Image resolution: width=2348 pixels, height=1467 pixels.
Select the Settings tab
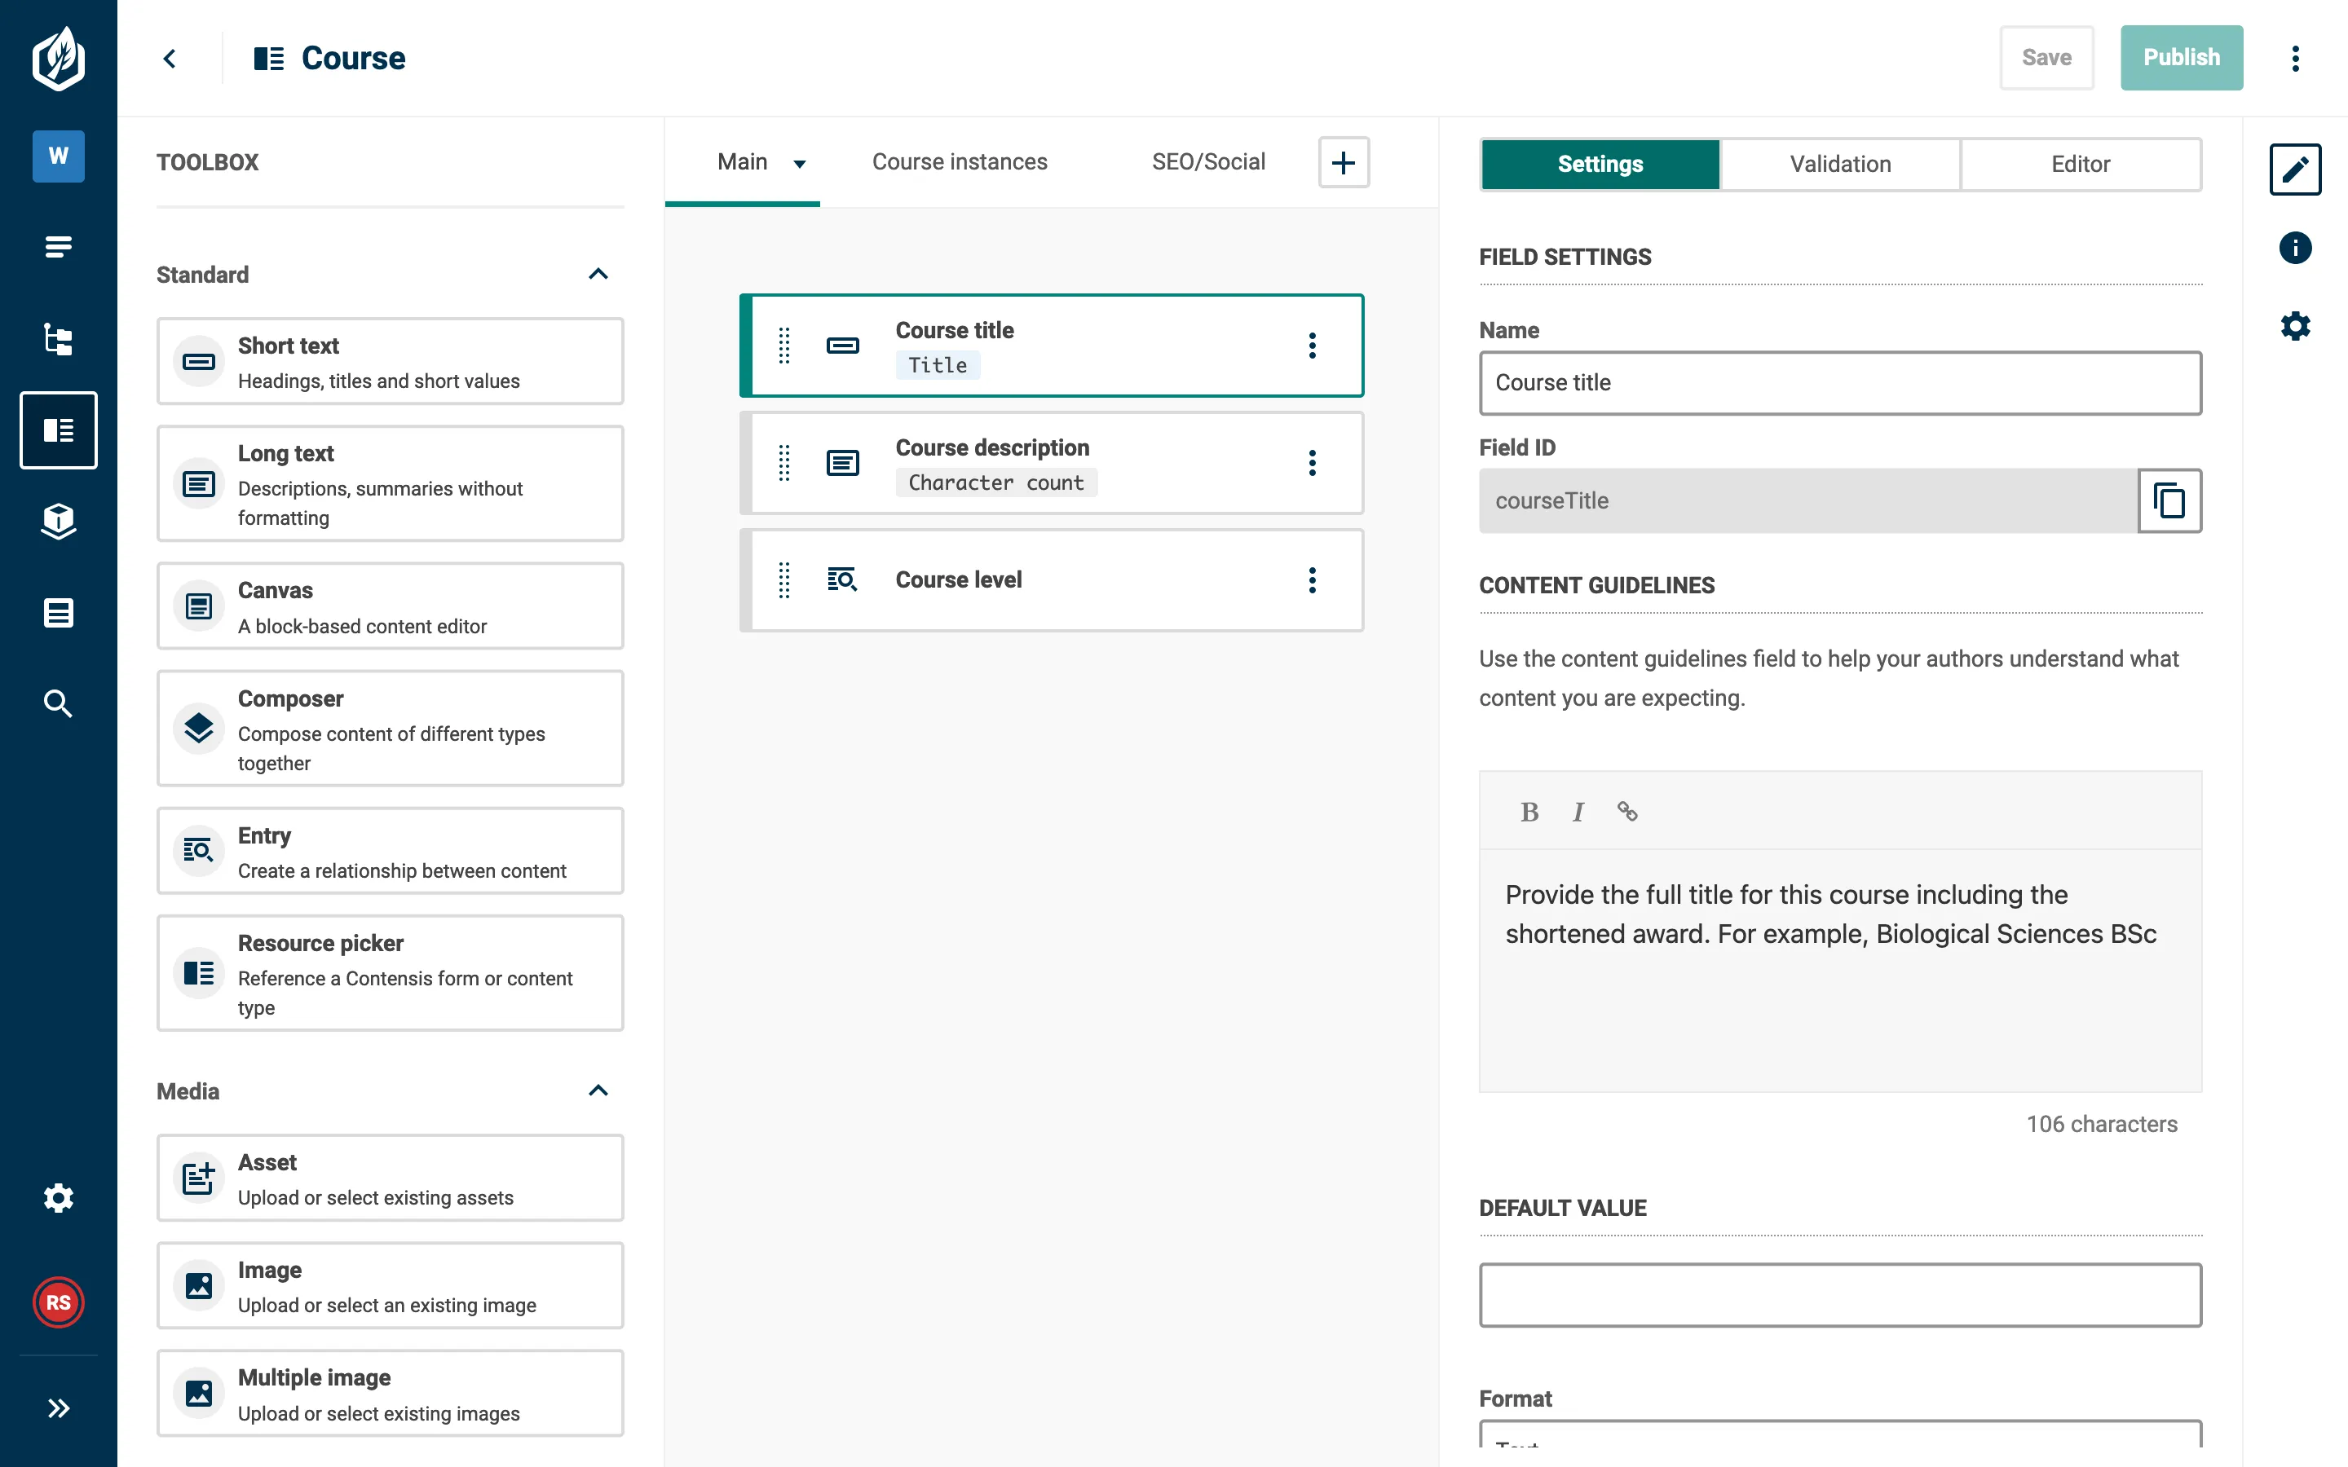click(1600, 164)
